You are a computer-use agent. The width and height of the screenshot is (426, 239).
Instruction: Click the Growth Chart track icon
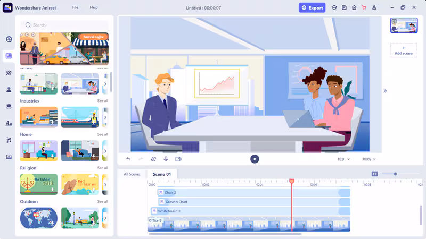click(x=162, y=202)
